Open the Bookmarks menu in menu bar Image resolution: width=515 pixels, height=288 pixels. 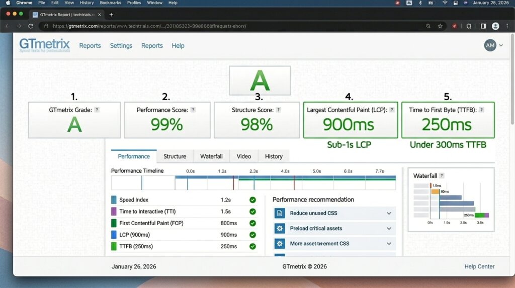pyautogui.click(x=110, y=3)
